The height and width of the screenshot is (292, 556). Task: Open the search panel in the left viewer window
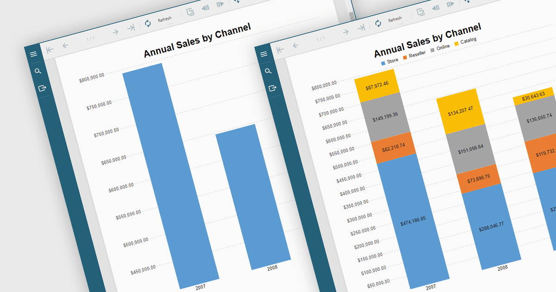[x=38, y=71]
